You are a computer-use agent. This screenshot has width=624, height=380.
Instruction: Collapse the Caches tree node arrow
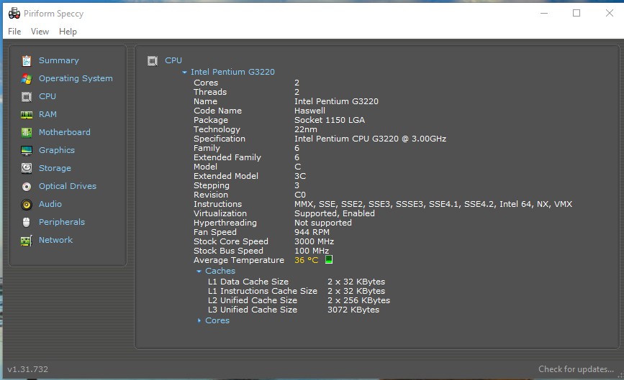point(199,272)
